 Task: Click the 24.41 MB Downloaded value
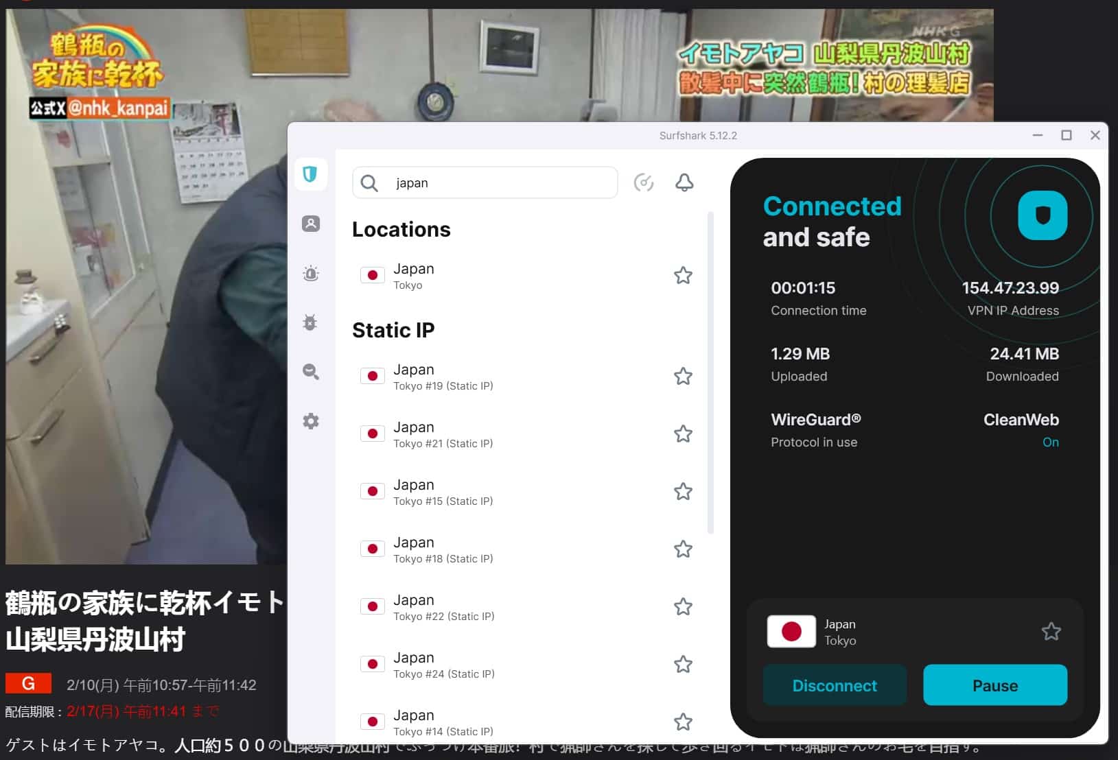[x=1024, y=354]
